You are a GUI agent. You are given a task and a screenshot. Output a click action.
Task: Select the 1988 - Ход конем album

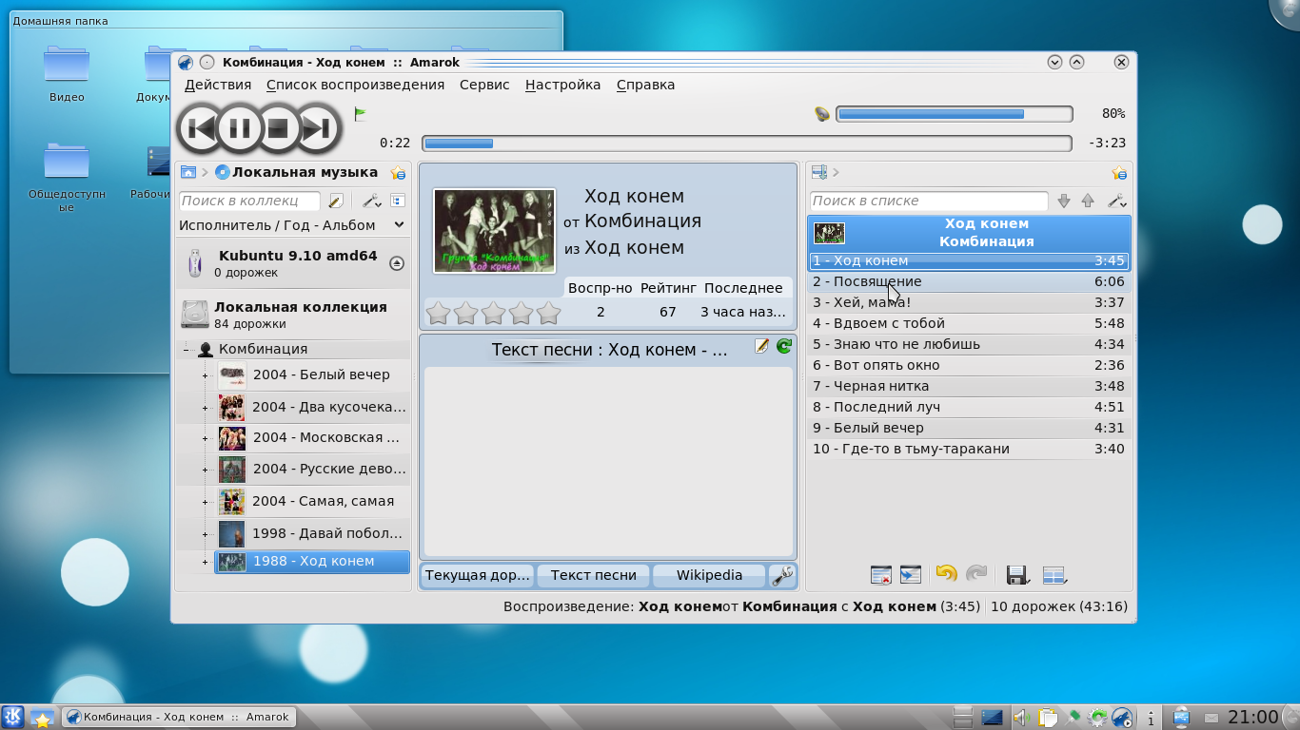click(312, 562)
